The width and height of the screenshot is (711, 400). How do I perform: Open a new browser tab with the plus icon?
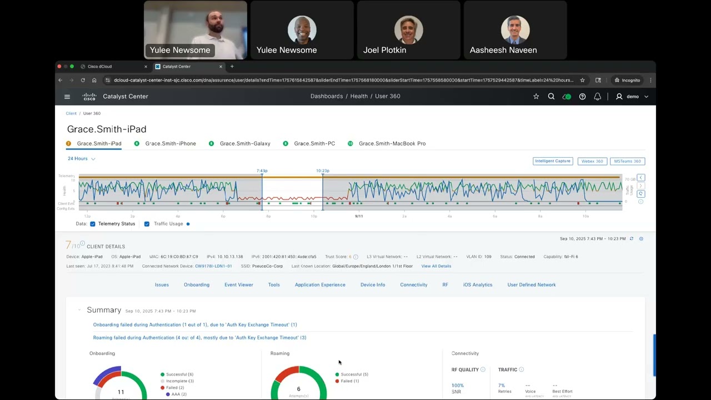tap(232, 67)
